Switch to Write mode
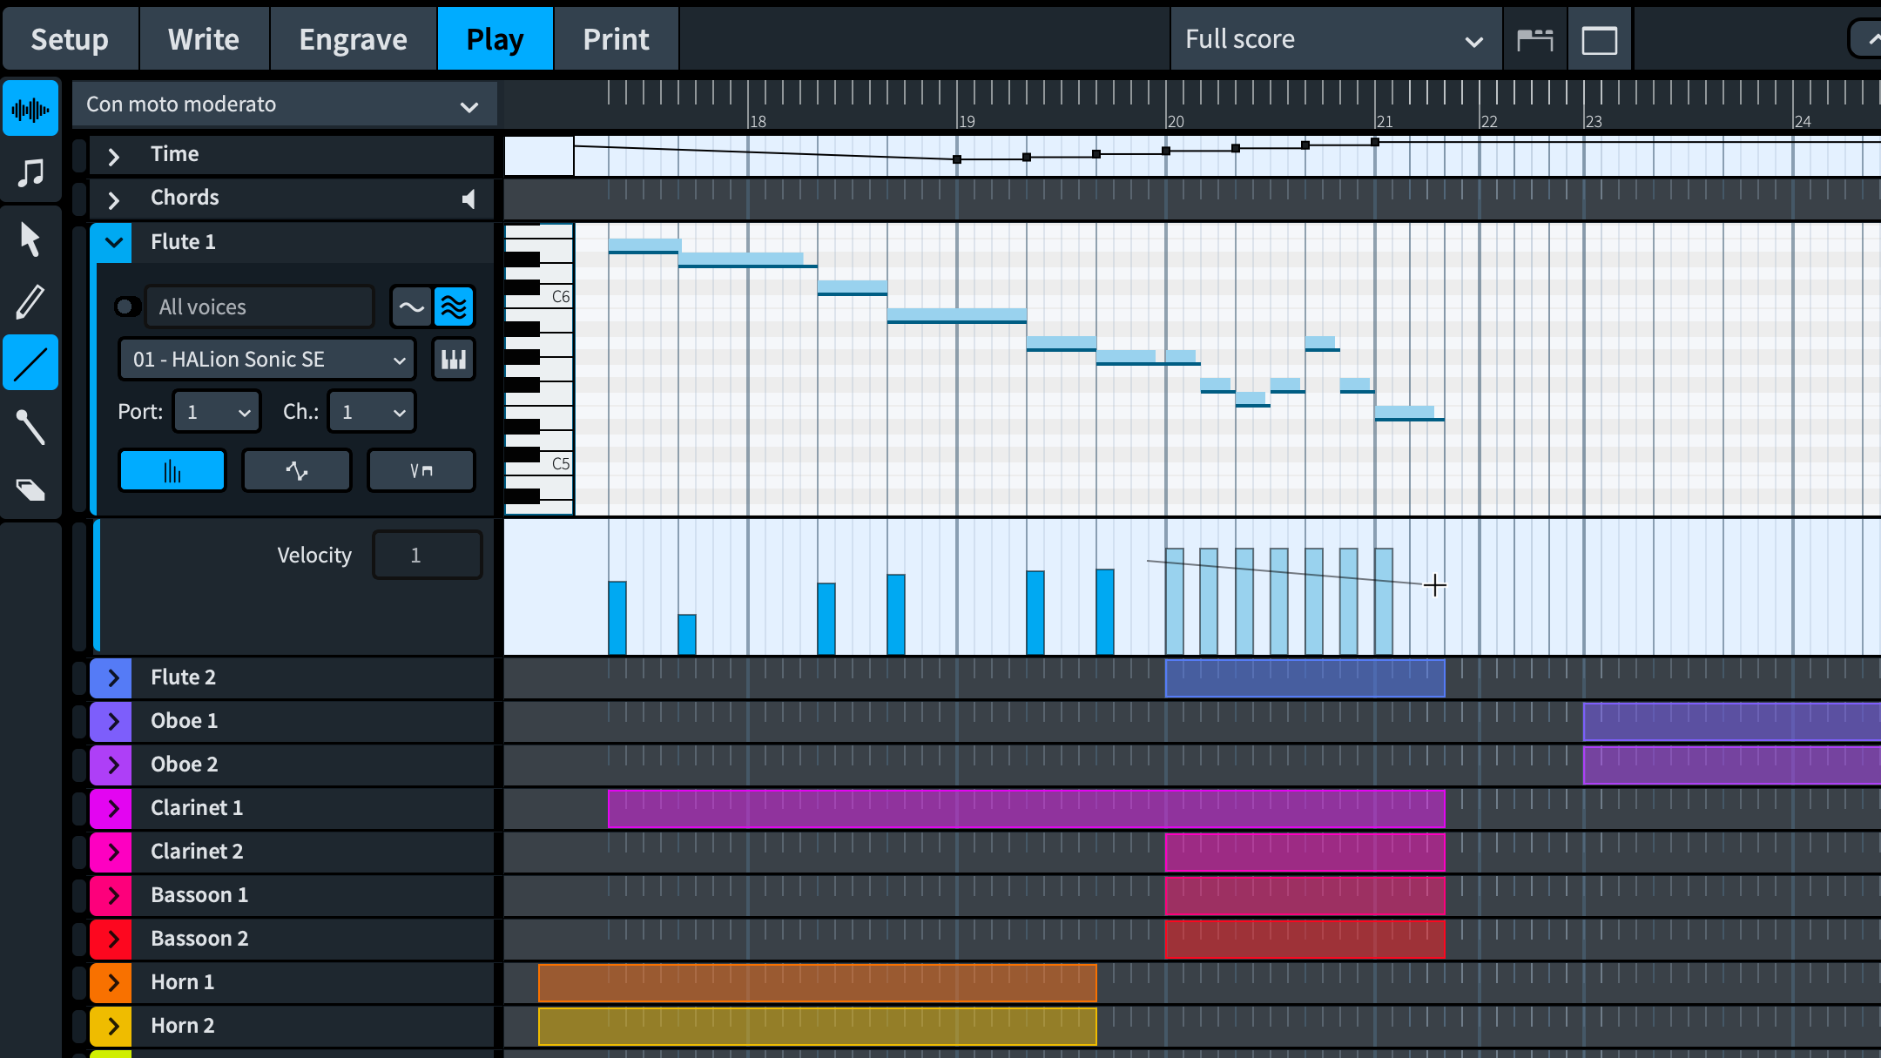This screenshot has height=1058, width=1881. click(204, 39)
